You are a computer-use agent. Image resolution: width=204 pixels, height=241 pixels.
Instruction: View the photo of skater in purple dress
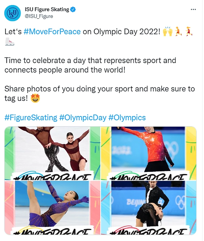coord(52,207)
